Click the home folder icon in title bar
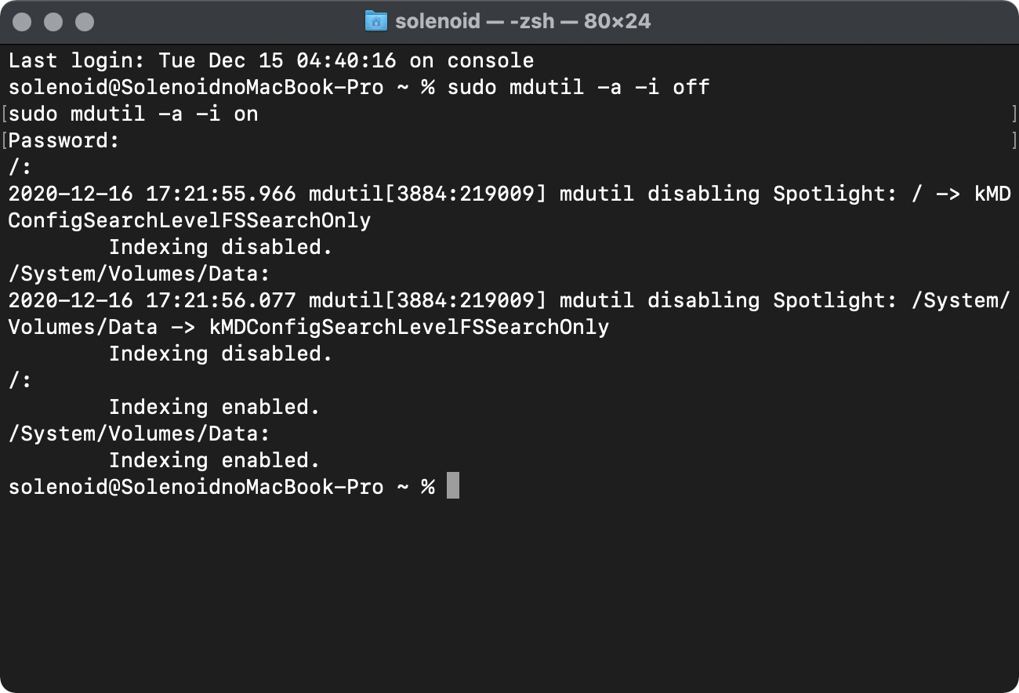The width and height of the screenshot is (1019, 693). pyautogui.click(x=376, y=21)
